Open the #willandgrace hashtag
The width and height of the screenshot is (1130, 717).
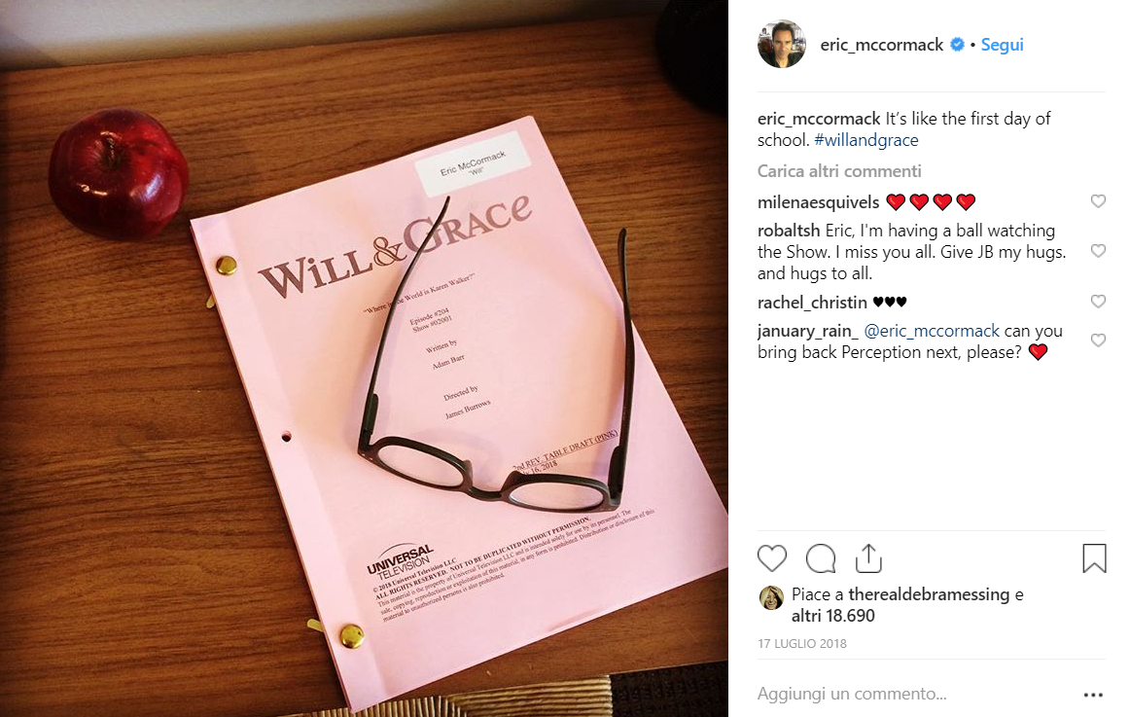pos(866,140)
